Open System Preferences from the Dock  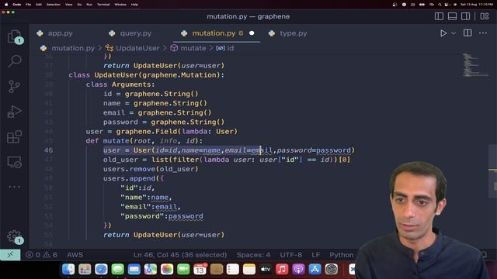[x=332, y=269]
